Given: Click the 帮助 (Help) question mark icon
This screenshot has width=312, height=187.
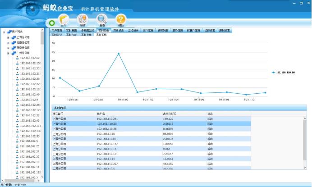Looking at the screenshot, I should tap(121, 19).
